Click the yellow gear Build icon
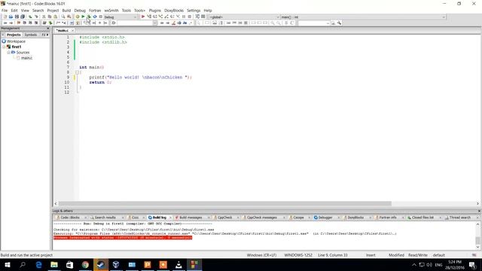This screenshot has height=271, width=482. pyautogui.click(x=78, y=17)
